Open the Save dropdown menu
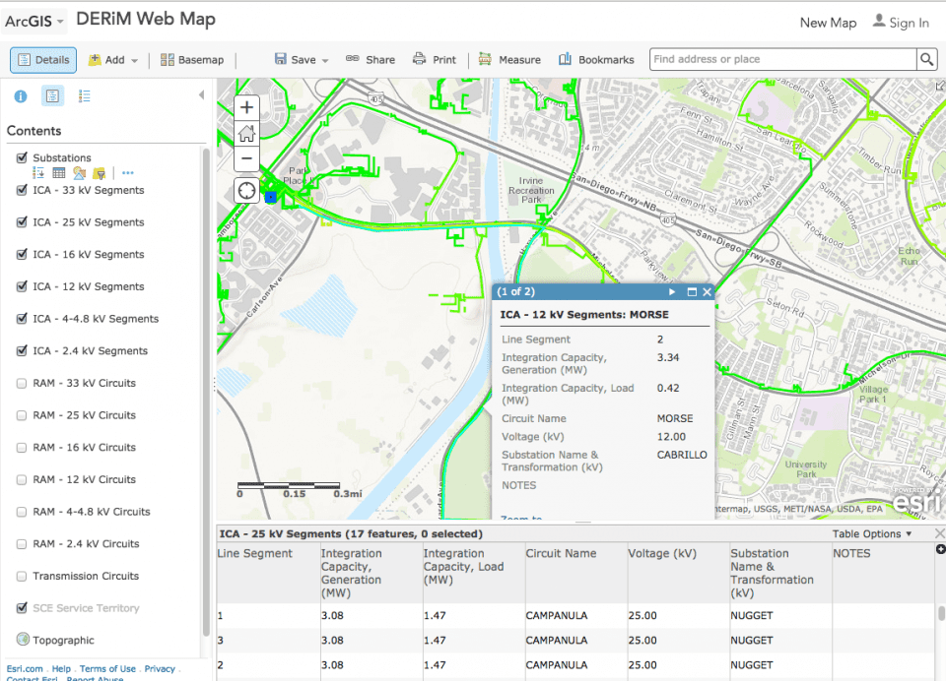946x681 pixels. pyautogui.click(x=302, y=60)
